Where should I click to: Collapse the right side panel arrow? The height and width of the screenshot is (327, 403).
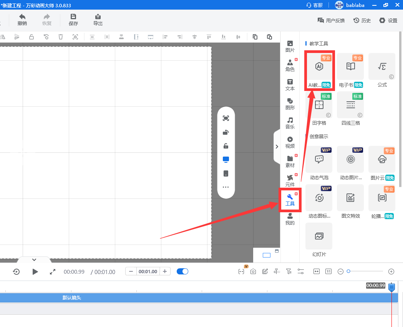(277, 147)
